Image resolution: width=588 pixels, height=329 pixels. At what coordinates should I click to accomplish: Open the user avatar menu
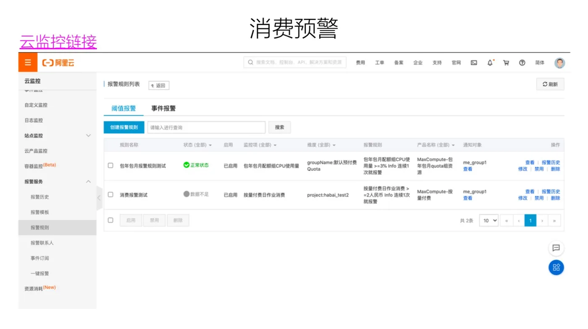pos(559,63)
